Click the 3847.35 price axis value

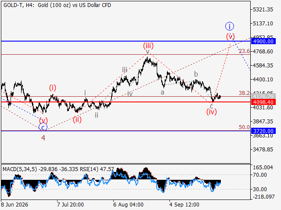pos(263,122)
